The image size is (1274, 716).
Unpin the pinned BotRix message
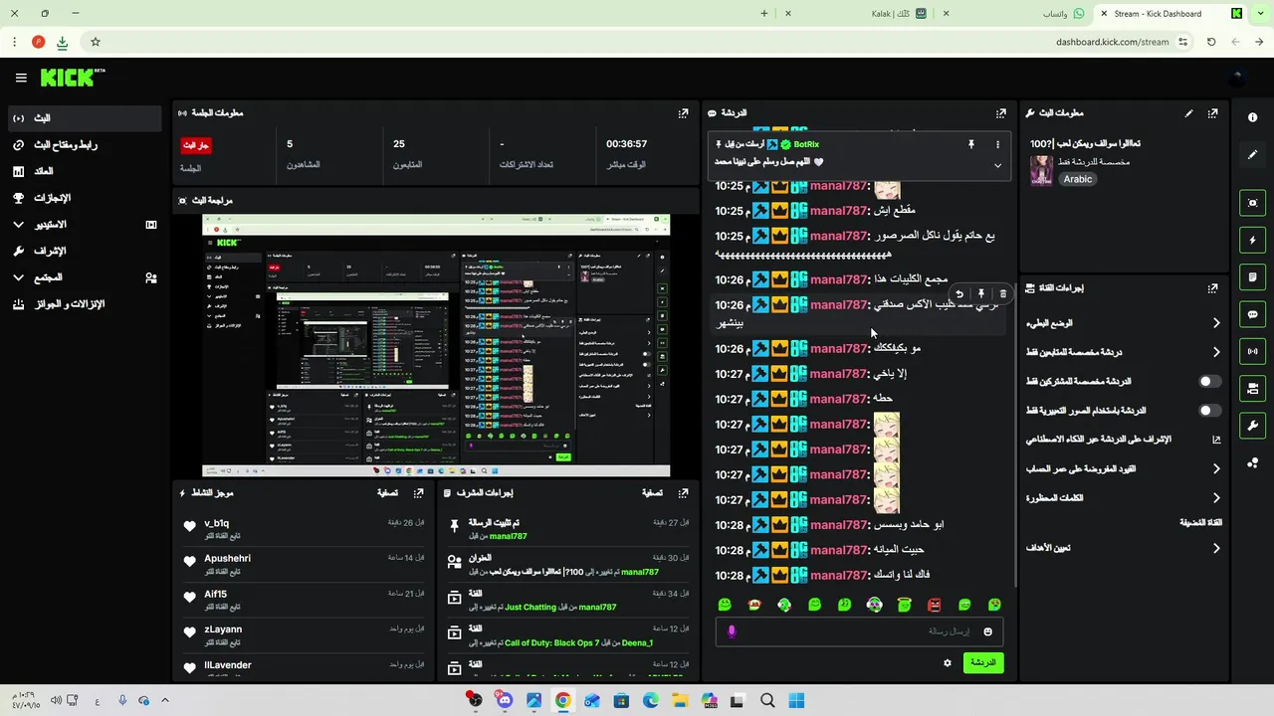pos(971,144)
